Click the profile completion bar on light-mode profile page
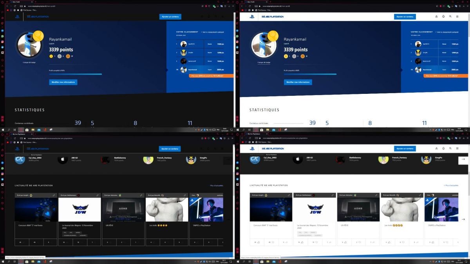Viewport: 470px width, 264px height. [310, 74]
